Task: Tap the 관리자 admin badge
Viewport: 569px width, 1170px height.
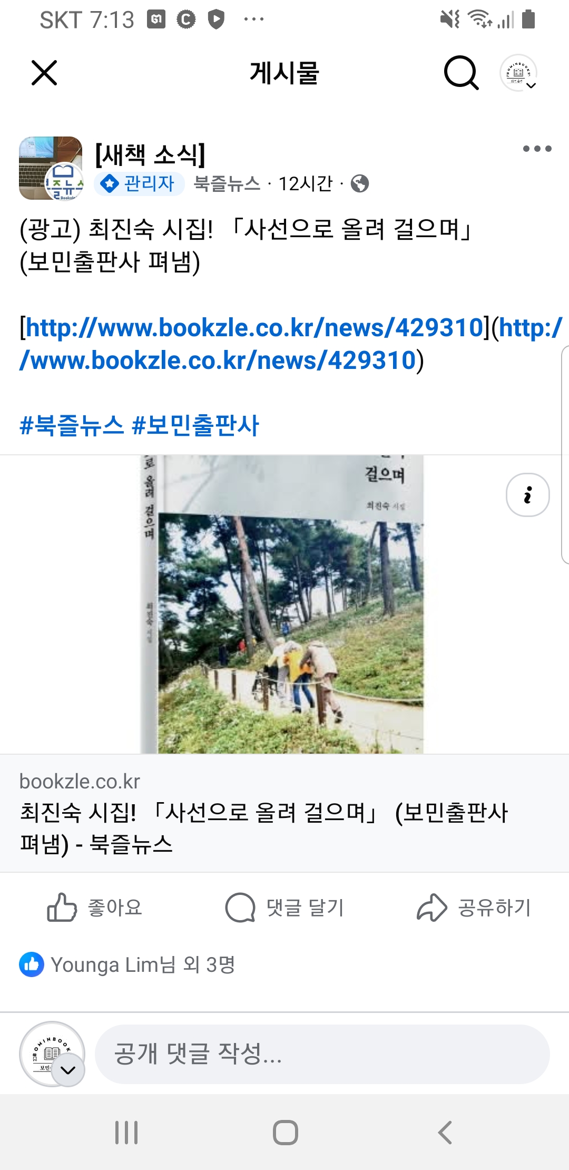Action: tap(139, 183)
